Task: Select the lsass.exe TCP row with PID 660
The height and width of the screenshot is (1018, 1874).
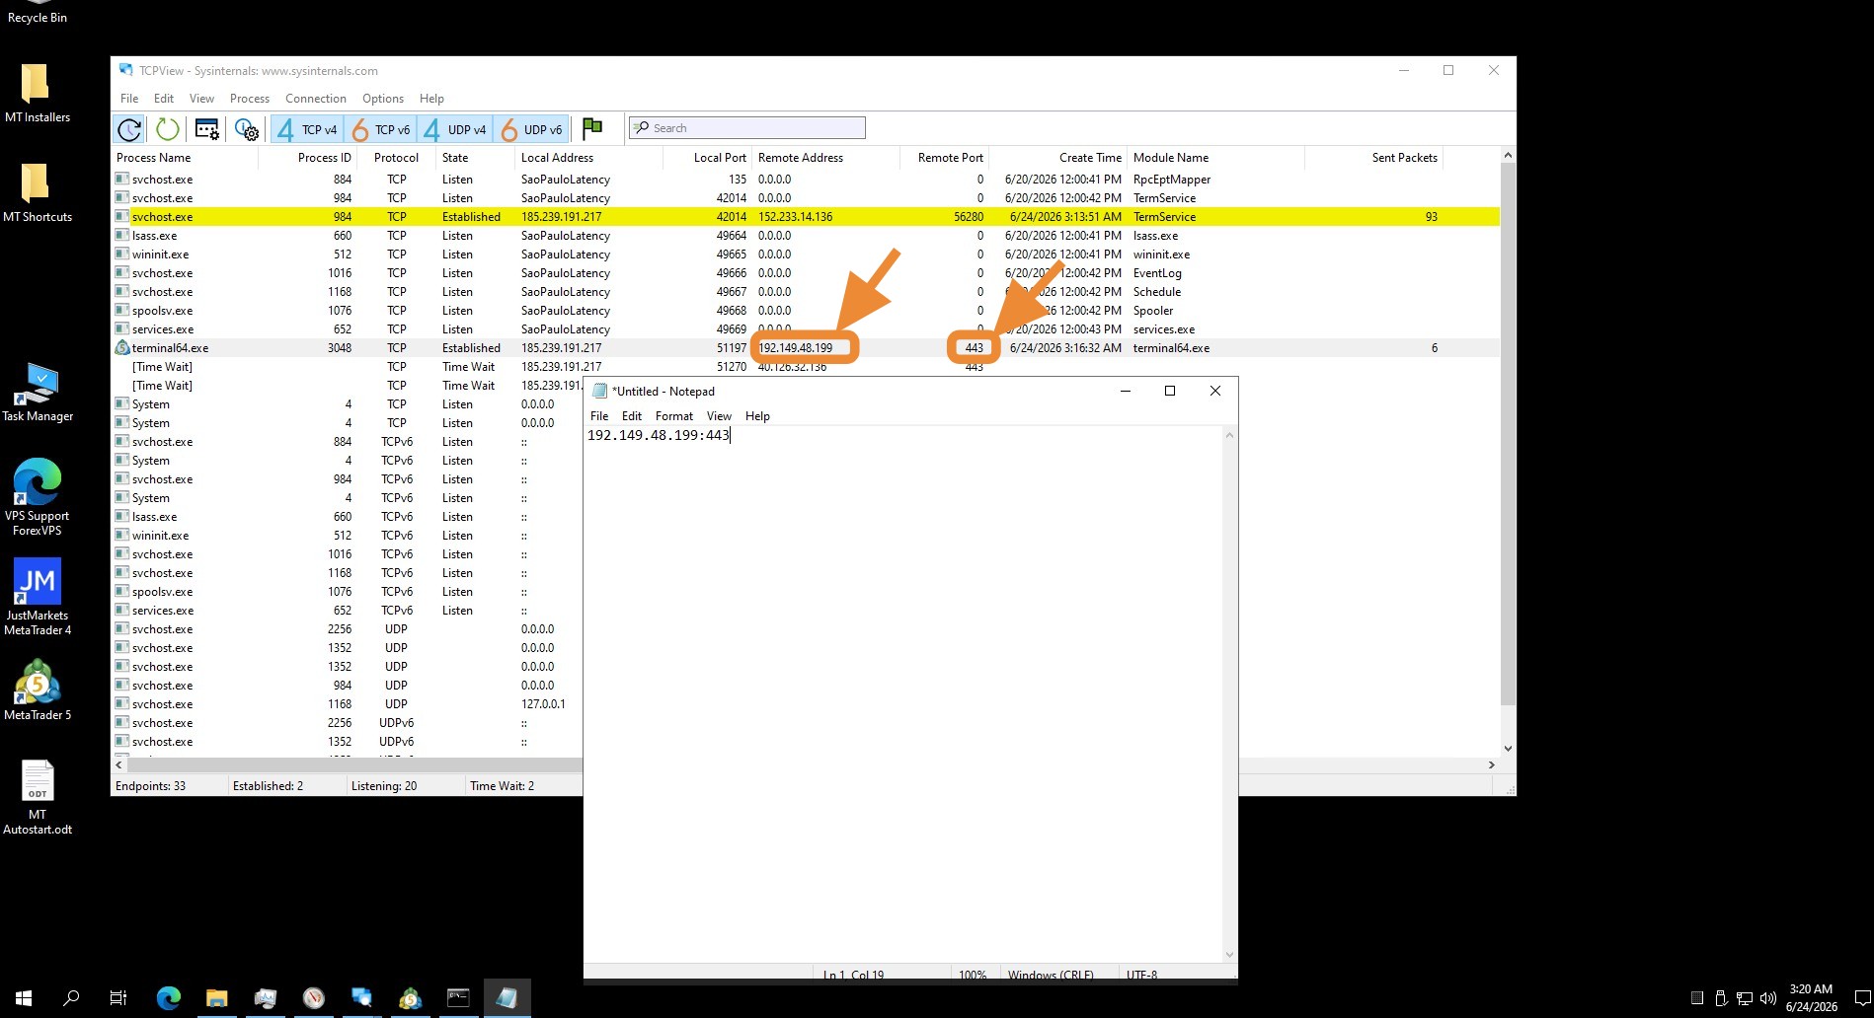Action: (806, 236)
